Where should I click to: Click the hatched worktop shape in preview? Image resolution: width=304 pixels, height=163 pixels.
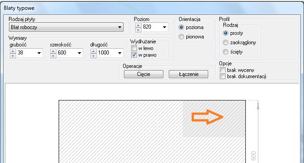coord(152,131)
